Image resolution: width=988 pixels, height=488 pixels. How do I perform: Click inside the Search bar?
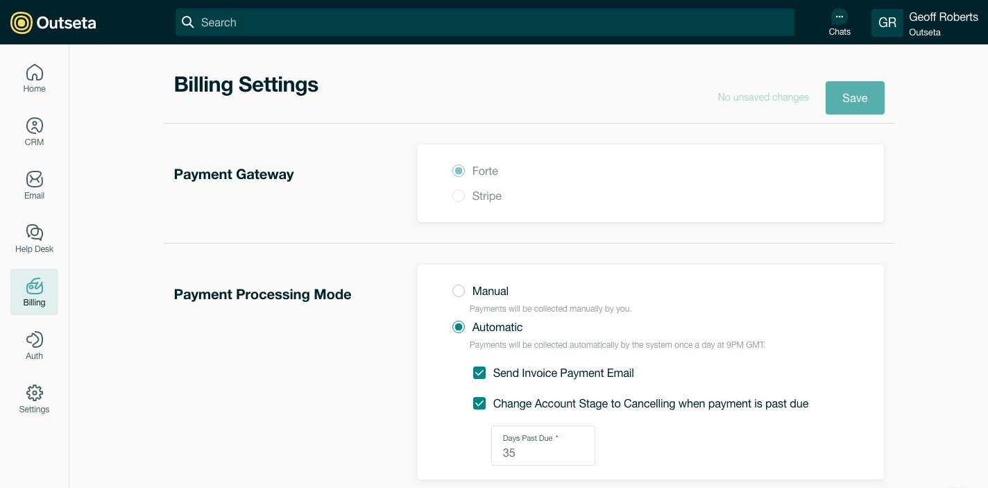[x=486, y=22]
